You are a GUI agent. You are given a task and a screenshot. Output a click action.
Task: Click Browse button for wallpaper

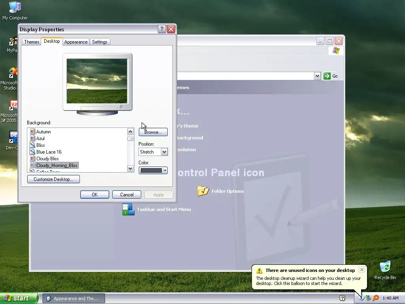coord(153,132)
